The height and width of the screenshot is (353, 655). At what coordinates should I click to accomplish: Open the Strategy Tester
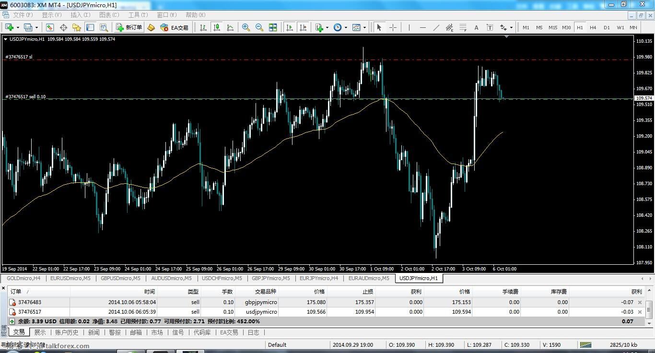point(104,27)
